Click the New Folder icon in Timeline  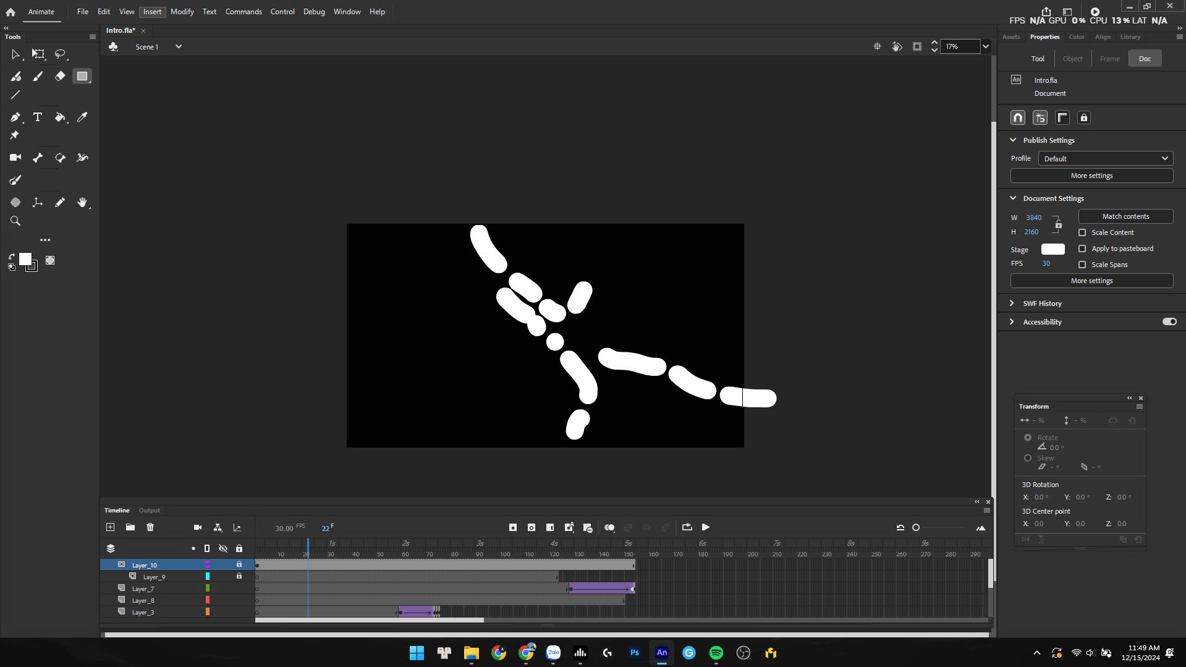click(130, 527)
